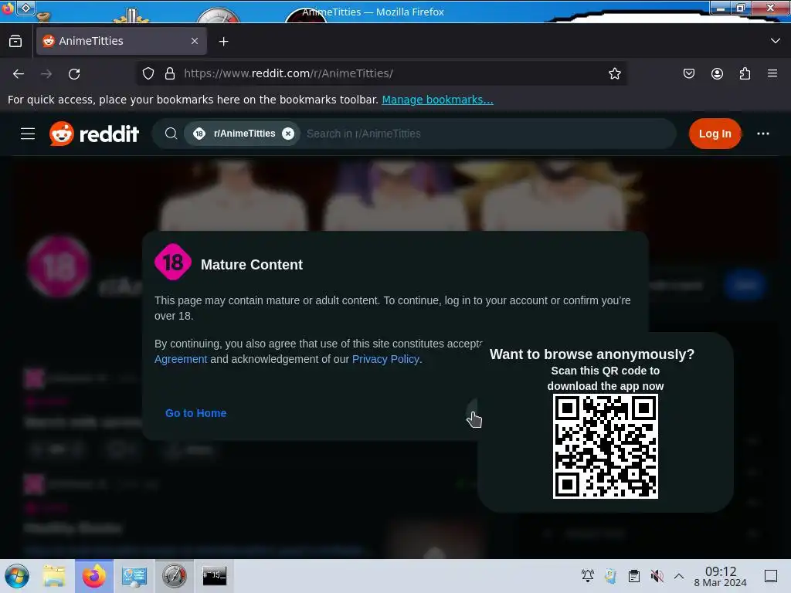791x593 pixels.
Task: Click the Go to Home link
Action: (195, 413)
